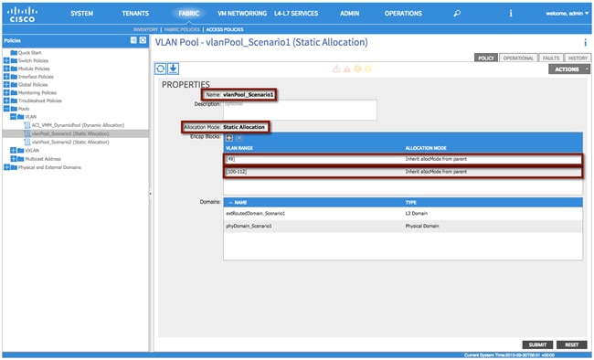Select the Quick Start tree item
594x360 pixels.
(30, 53)
